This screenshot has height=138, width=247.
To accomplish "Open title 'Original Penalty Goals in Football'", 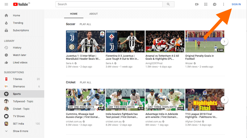I will [199, 57].
